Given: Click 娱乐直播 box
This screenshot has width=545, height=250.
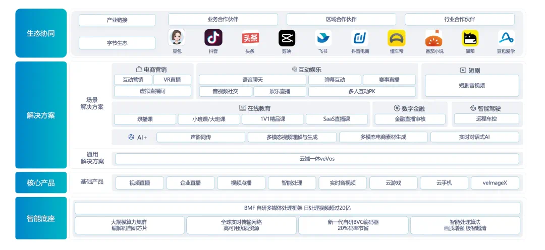Looking at the screenshot, I should click(280, 91).
